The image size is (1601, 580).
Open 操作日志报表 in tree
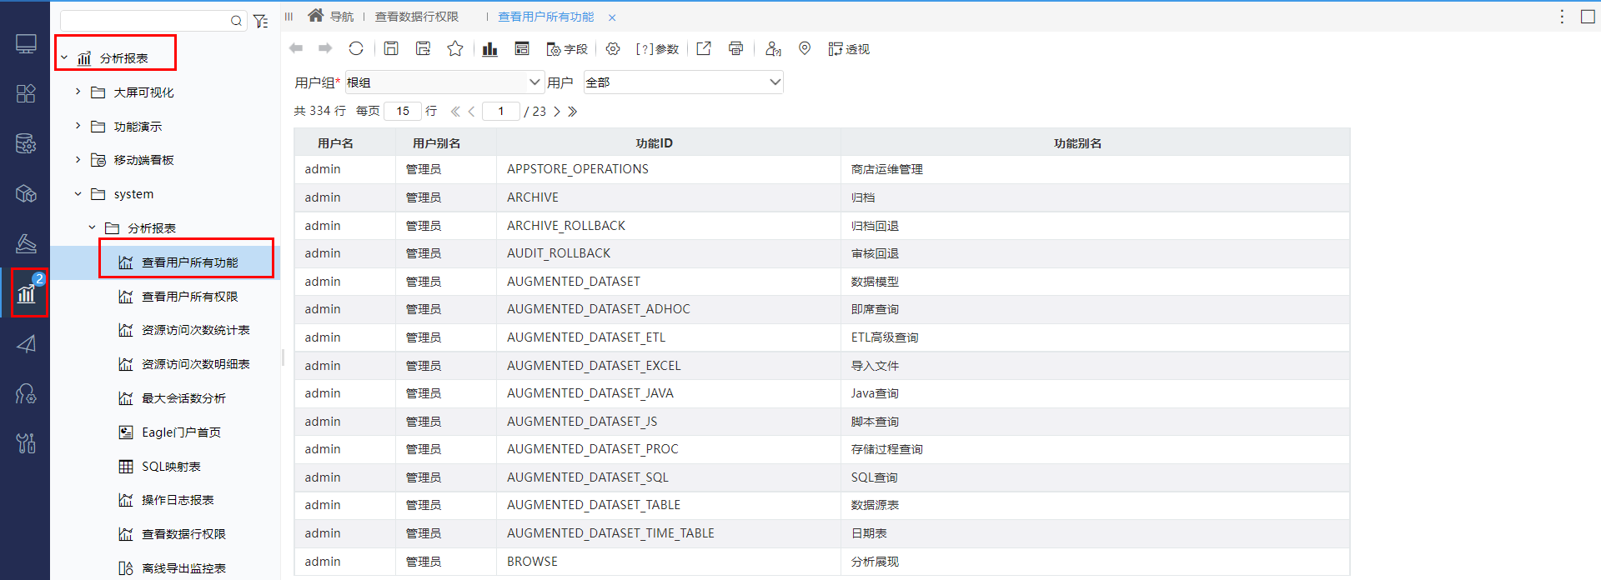coord(178,500)
